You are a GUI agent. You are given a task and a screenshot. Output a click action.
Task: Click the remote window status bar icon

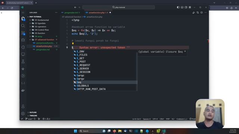coord(22,119)
